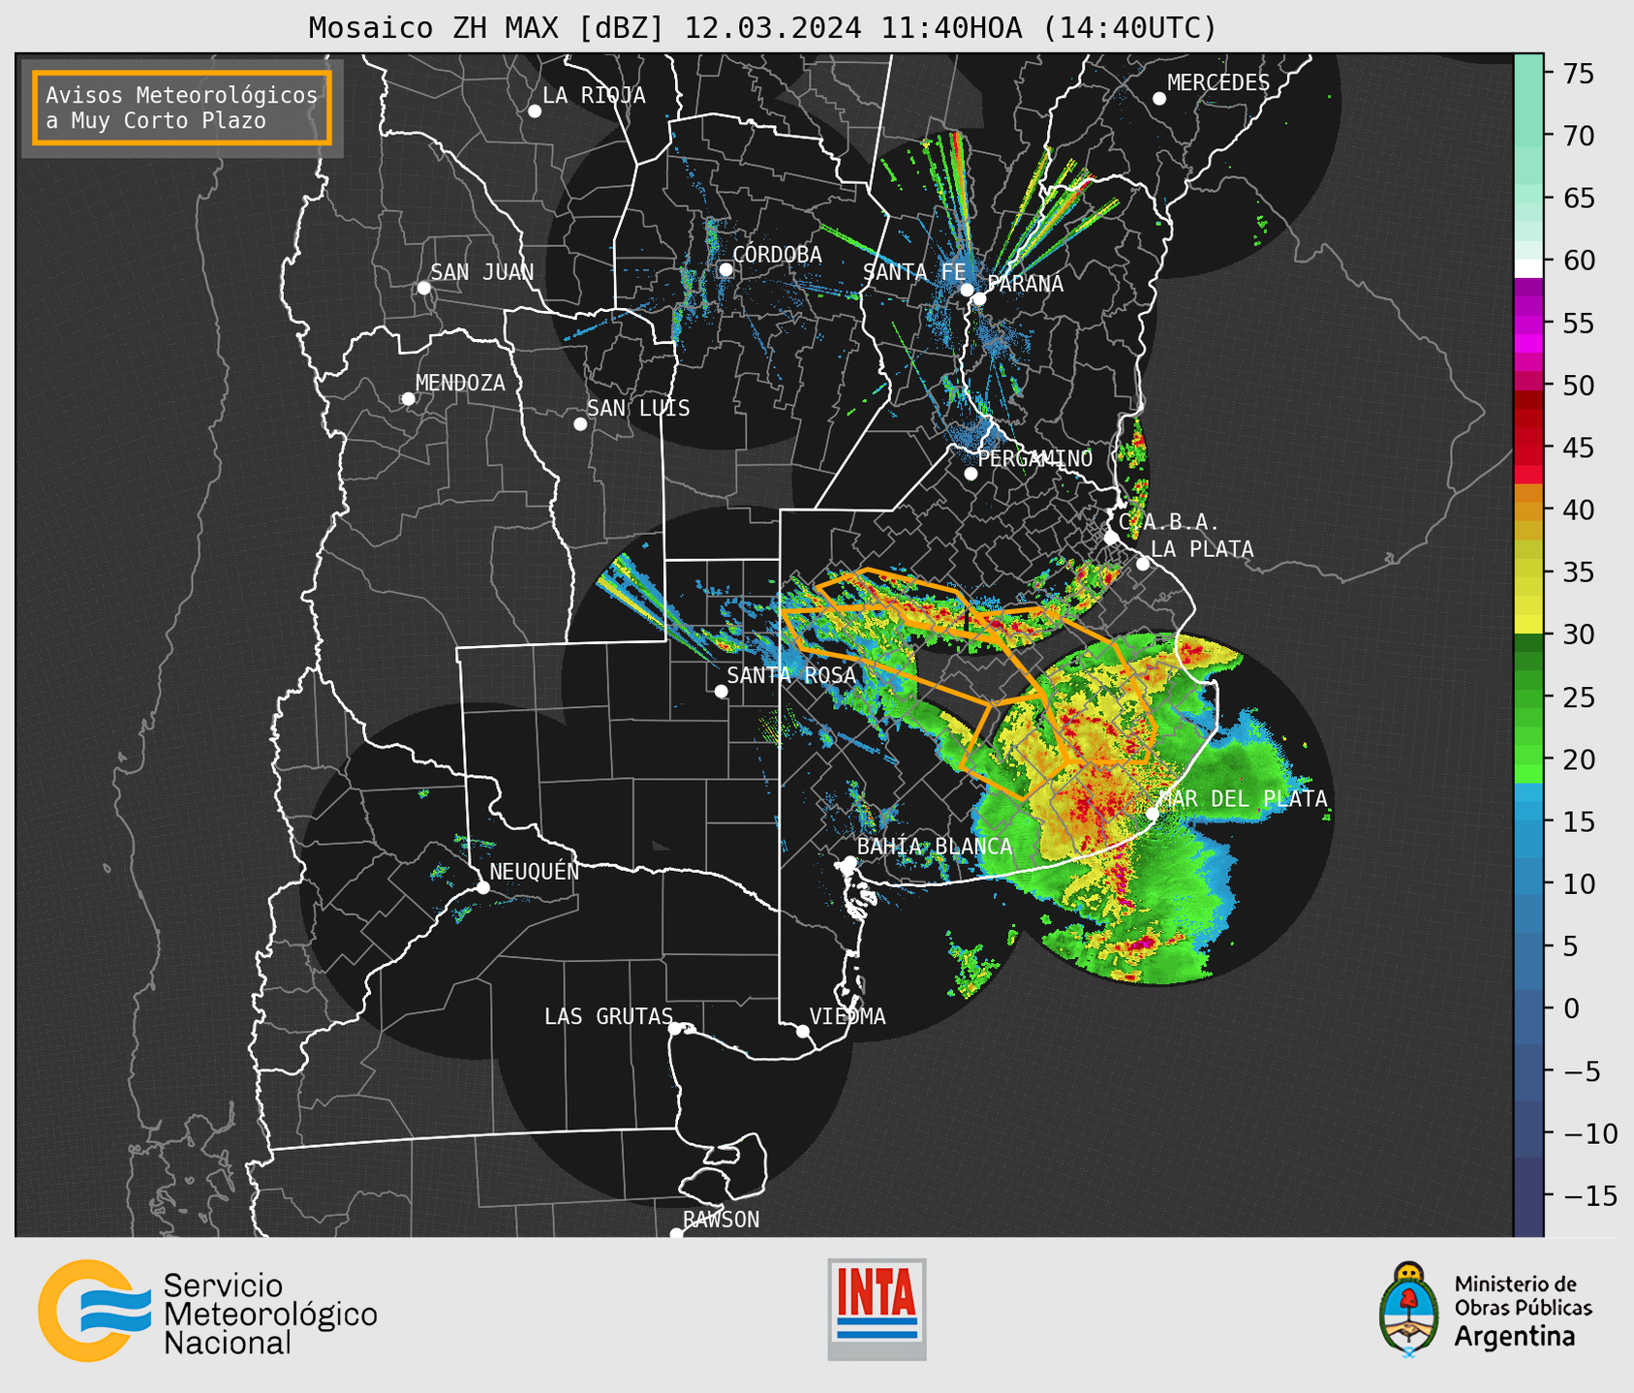Click the NEUQUÉN label text

coord(535,872)
